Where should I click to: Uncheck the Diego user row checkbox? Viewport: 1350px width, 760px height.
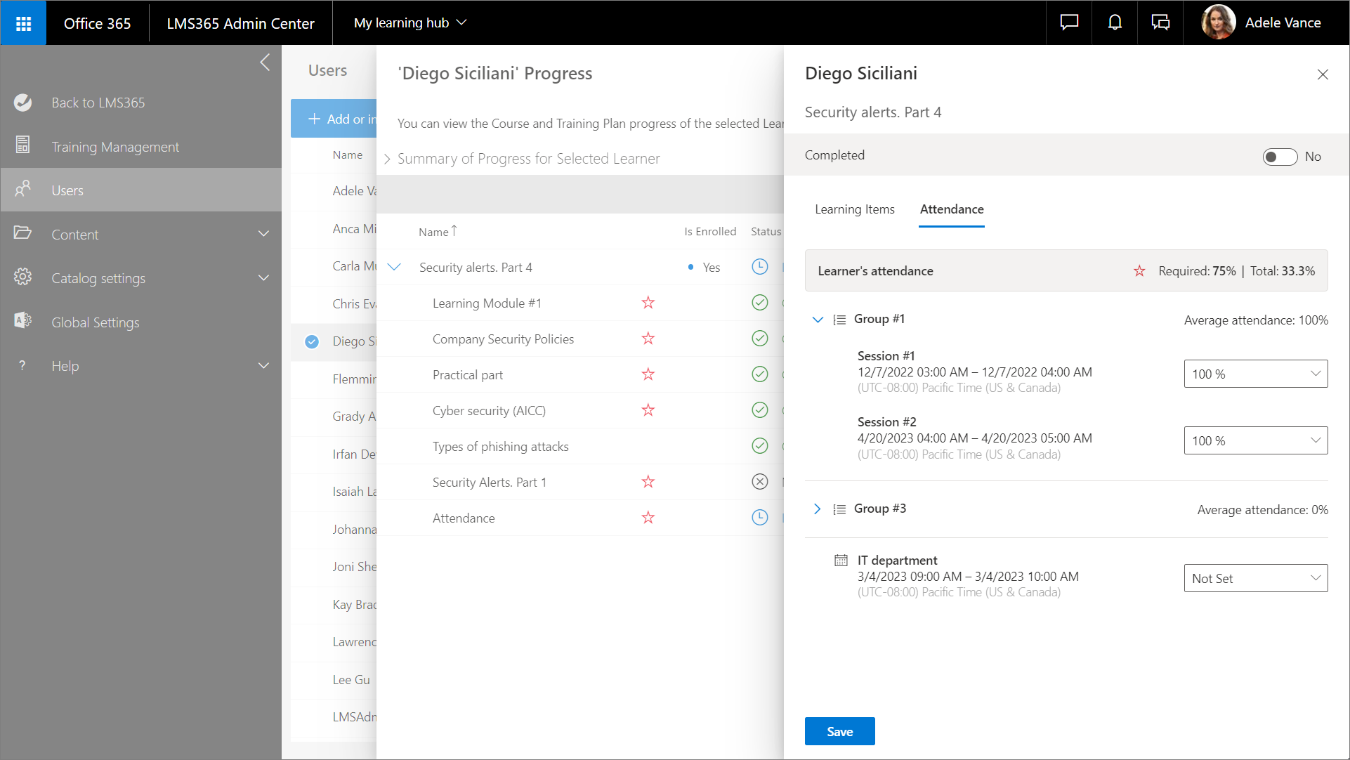tap(312, 341)
